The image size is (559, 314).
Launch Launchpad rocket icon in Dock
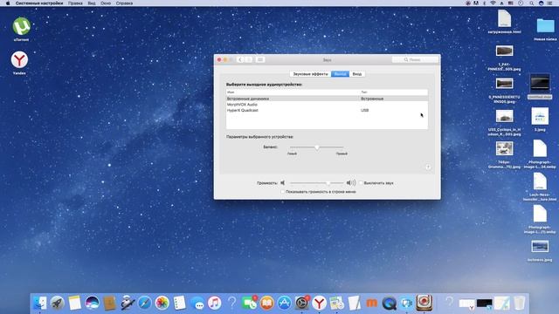click(x=57, y=303)
